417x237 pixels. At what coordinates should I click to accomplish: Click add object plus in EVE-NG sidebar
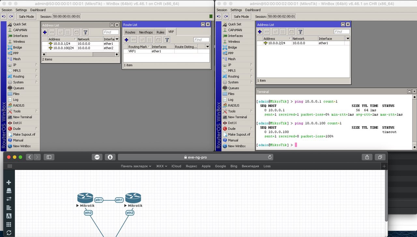tap(9, 182)
